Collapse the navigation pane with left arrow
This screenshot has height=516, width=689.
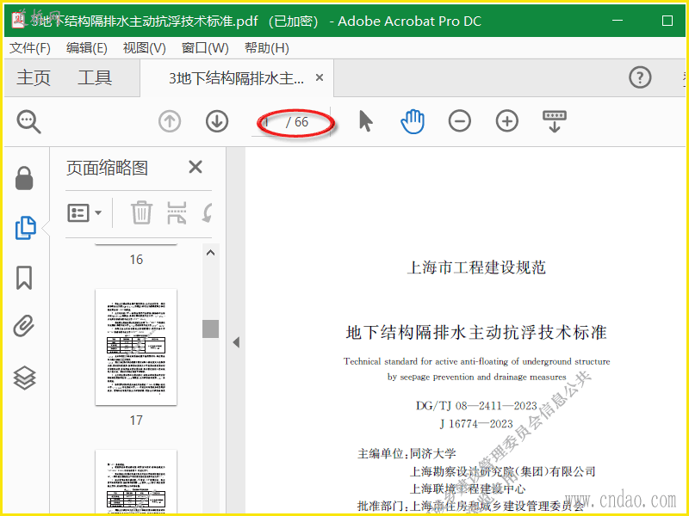(236, 342)
